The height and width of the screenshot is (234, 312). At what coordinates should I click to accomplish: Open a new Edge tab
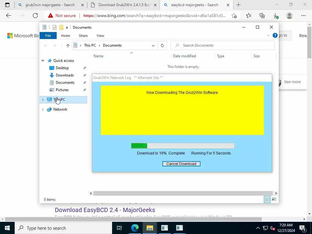(x=238, y=5)
